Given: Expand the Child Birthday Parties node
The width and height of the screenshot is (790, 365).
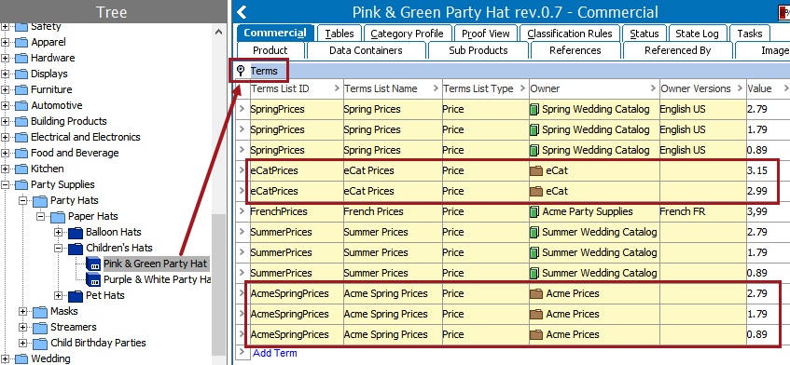Looking at the screenshot, I should [x=23, y=343].
